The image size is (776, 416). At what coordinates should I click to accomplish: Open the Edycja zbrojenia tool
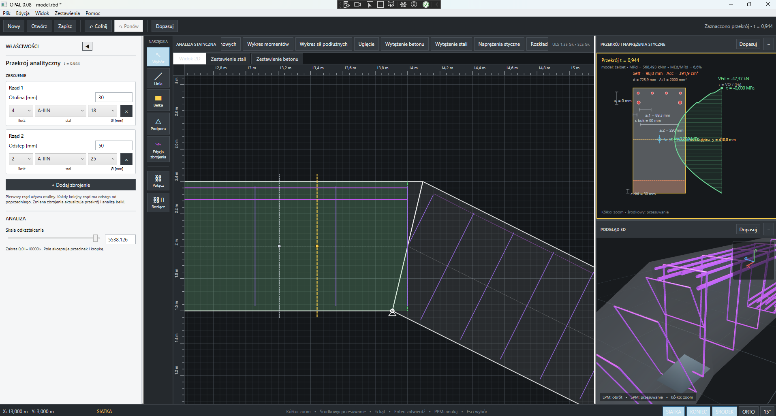point(158,149)
